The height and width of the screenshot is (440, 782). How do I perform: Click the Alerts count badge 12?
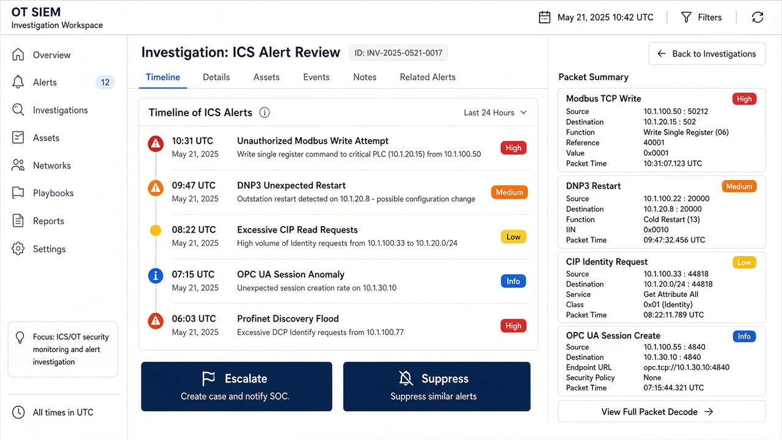coord(105,82)
